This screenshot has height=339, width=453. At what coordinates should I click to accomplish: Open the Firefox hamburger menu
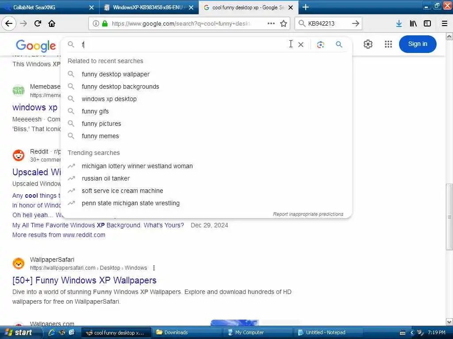(x=444, y=23)
